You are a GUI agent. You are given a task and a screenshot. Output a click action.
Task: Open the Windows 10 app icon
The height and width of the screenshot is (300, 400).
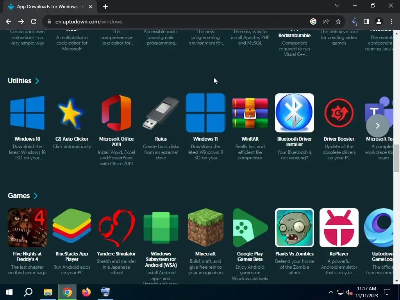point(27,113)
